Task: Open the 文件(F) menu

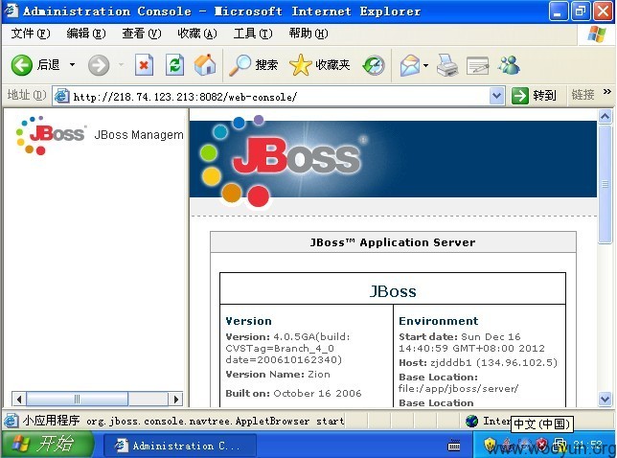Action: tap(31, 34)
